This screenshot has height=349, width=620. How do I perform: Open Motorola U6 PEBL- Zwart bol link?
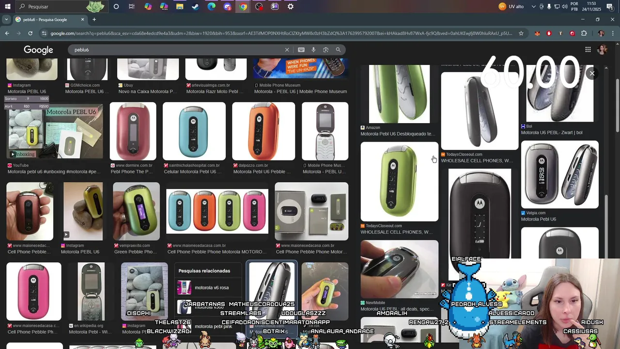point(552,132)
